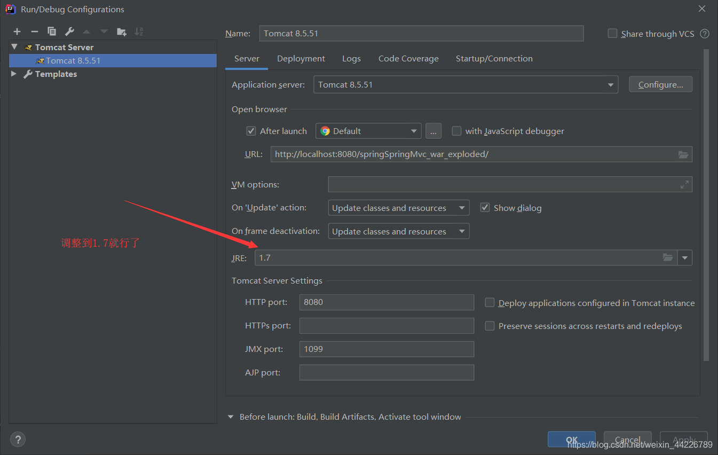The image size is (718, 455).
Task: Click the Cancel button
Action: [x=628, y=440]
